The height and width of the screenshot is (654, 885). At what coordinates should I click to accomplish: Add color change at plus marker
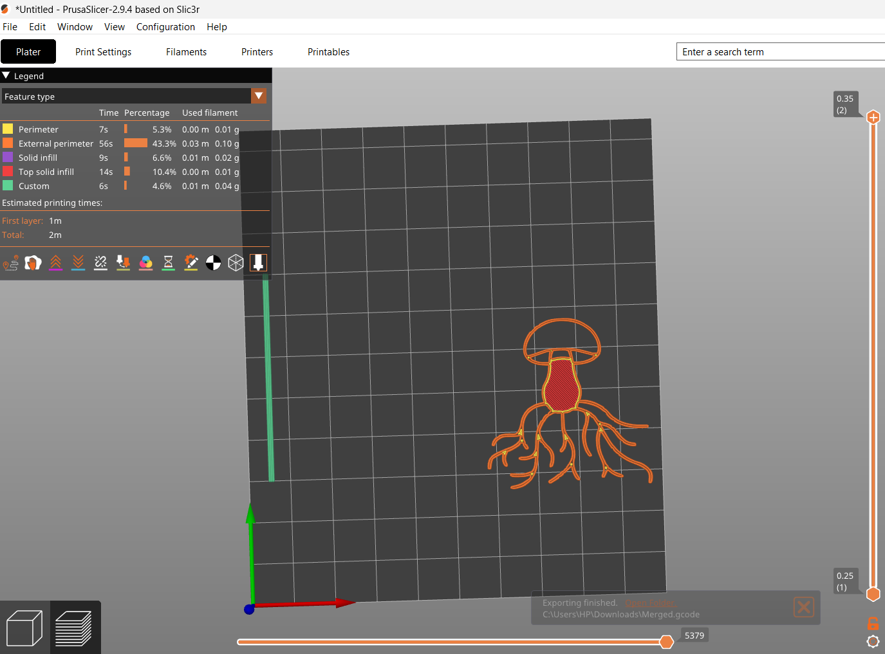click(x=873, y=117)
